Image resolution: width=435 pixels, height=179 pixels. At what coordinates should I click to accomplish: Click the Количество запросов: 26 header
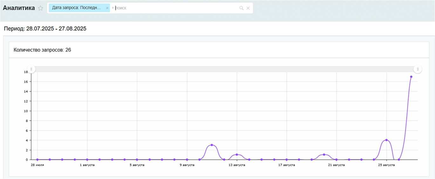pyautogui.click(x=42, y=50)
